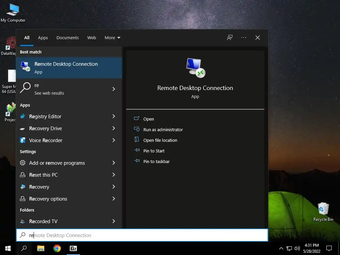Click the Add or remove programs gear icon
This screenshot has height=255, width=340.
(x=23, y=163)
